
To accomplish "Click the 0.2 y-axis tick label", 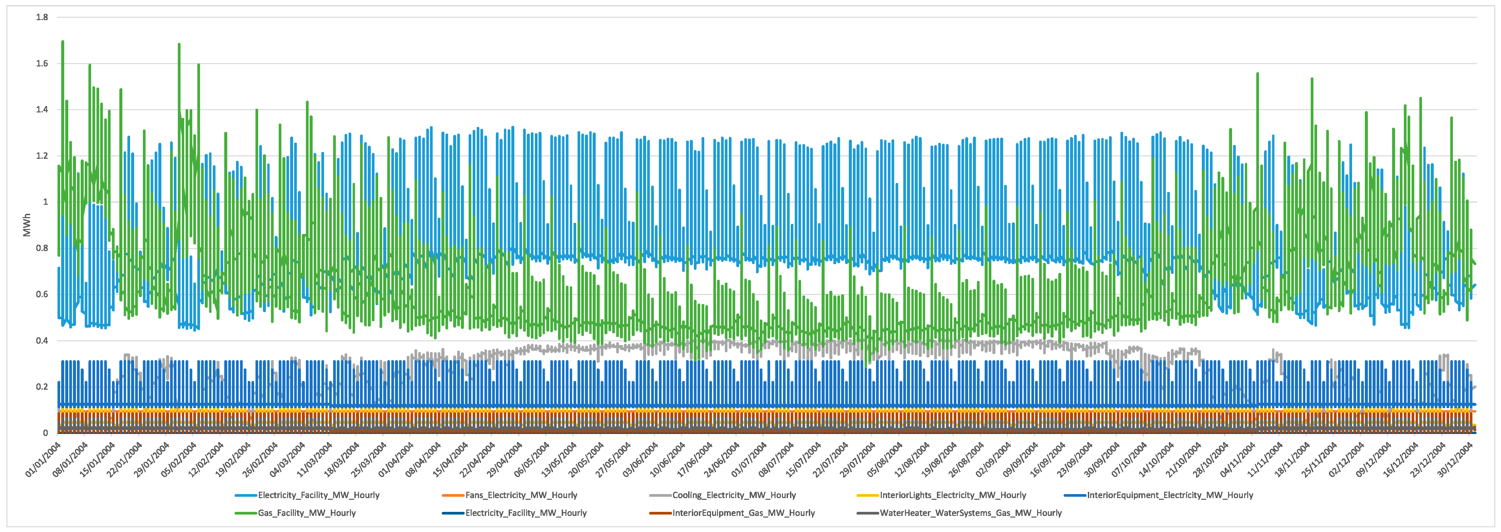I will click(x=42, y=386).
